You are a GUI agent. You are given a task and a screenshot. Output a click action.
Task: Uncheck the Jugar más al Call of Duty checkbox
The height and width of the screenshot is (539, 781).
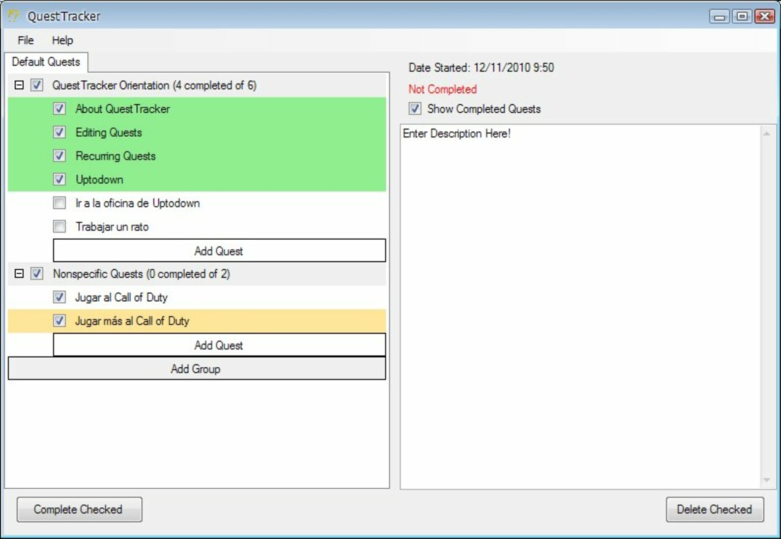(x=59, y=321)
